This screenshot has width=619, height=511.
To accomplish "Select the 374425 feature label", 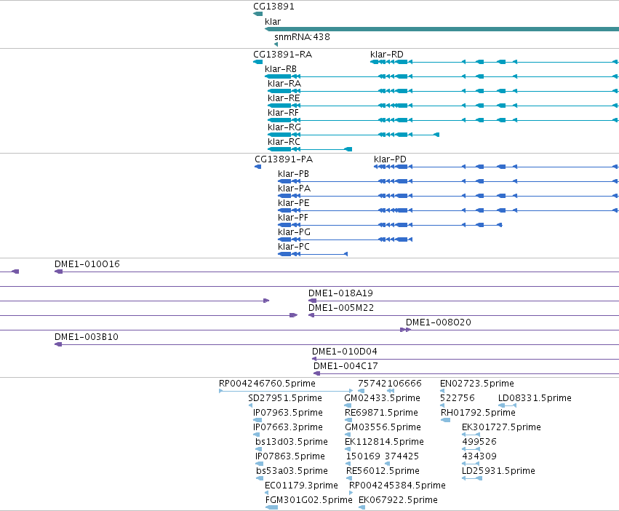I will coord(402,456).
